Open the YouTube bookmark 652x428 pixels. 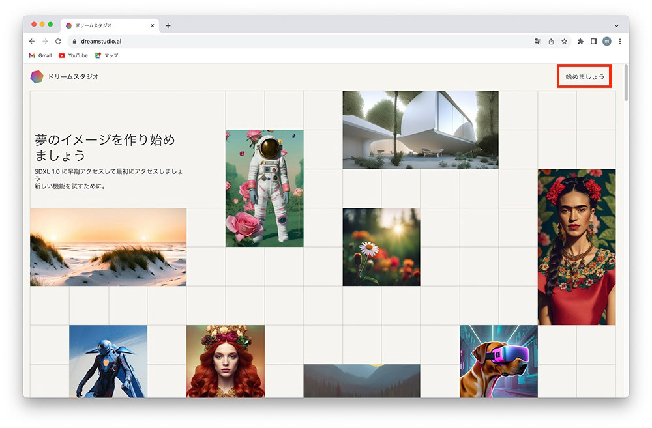pyautogui.click(x=73, y=55)
